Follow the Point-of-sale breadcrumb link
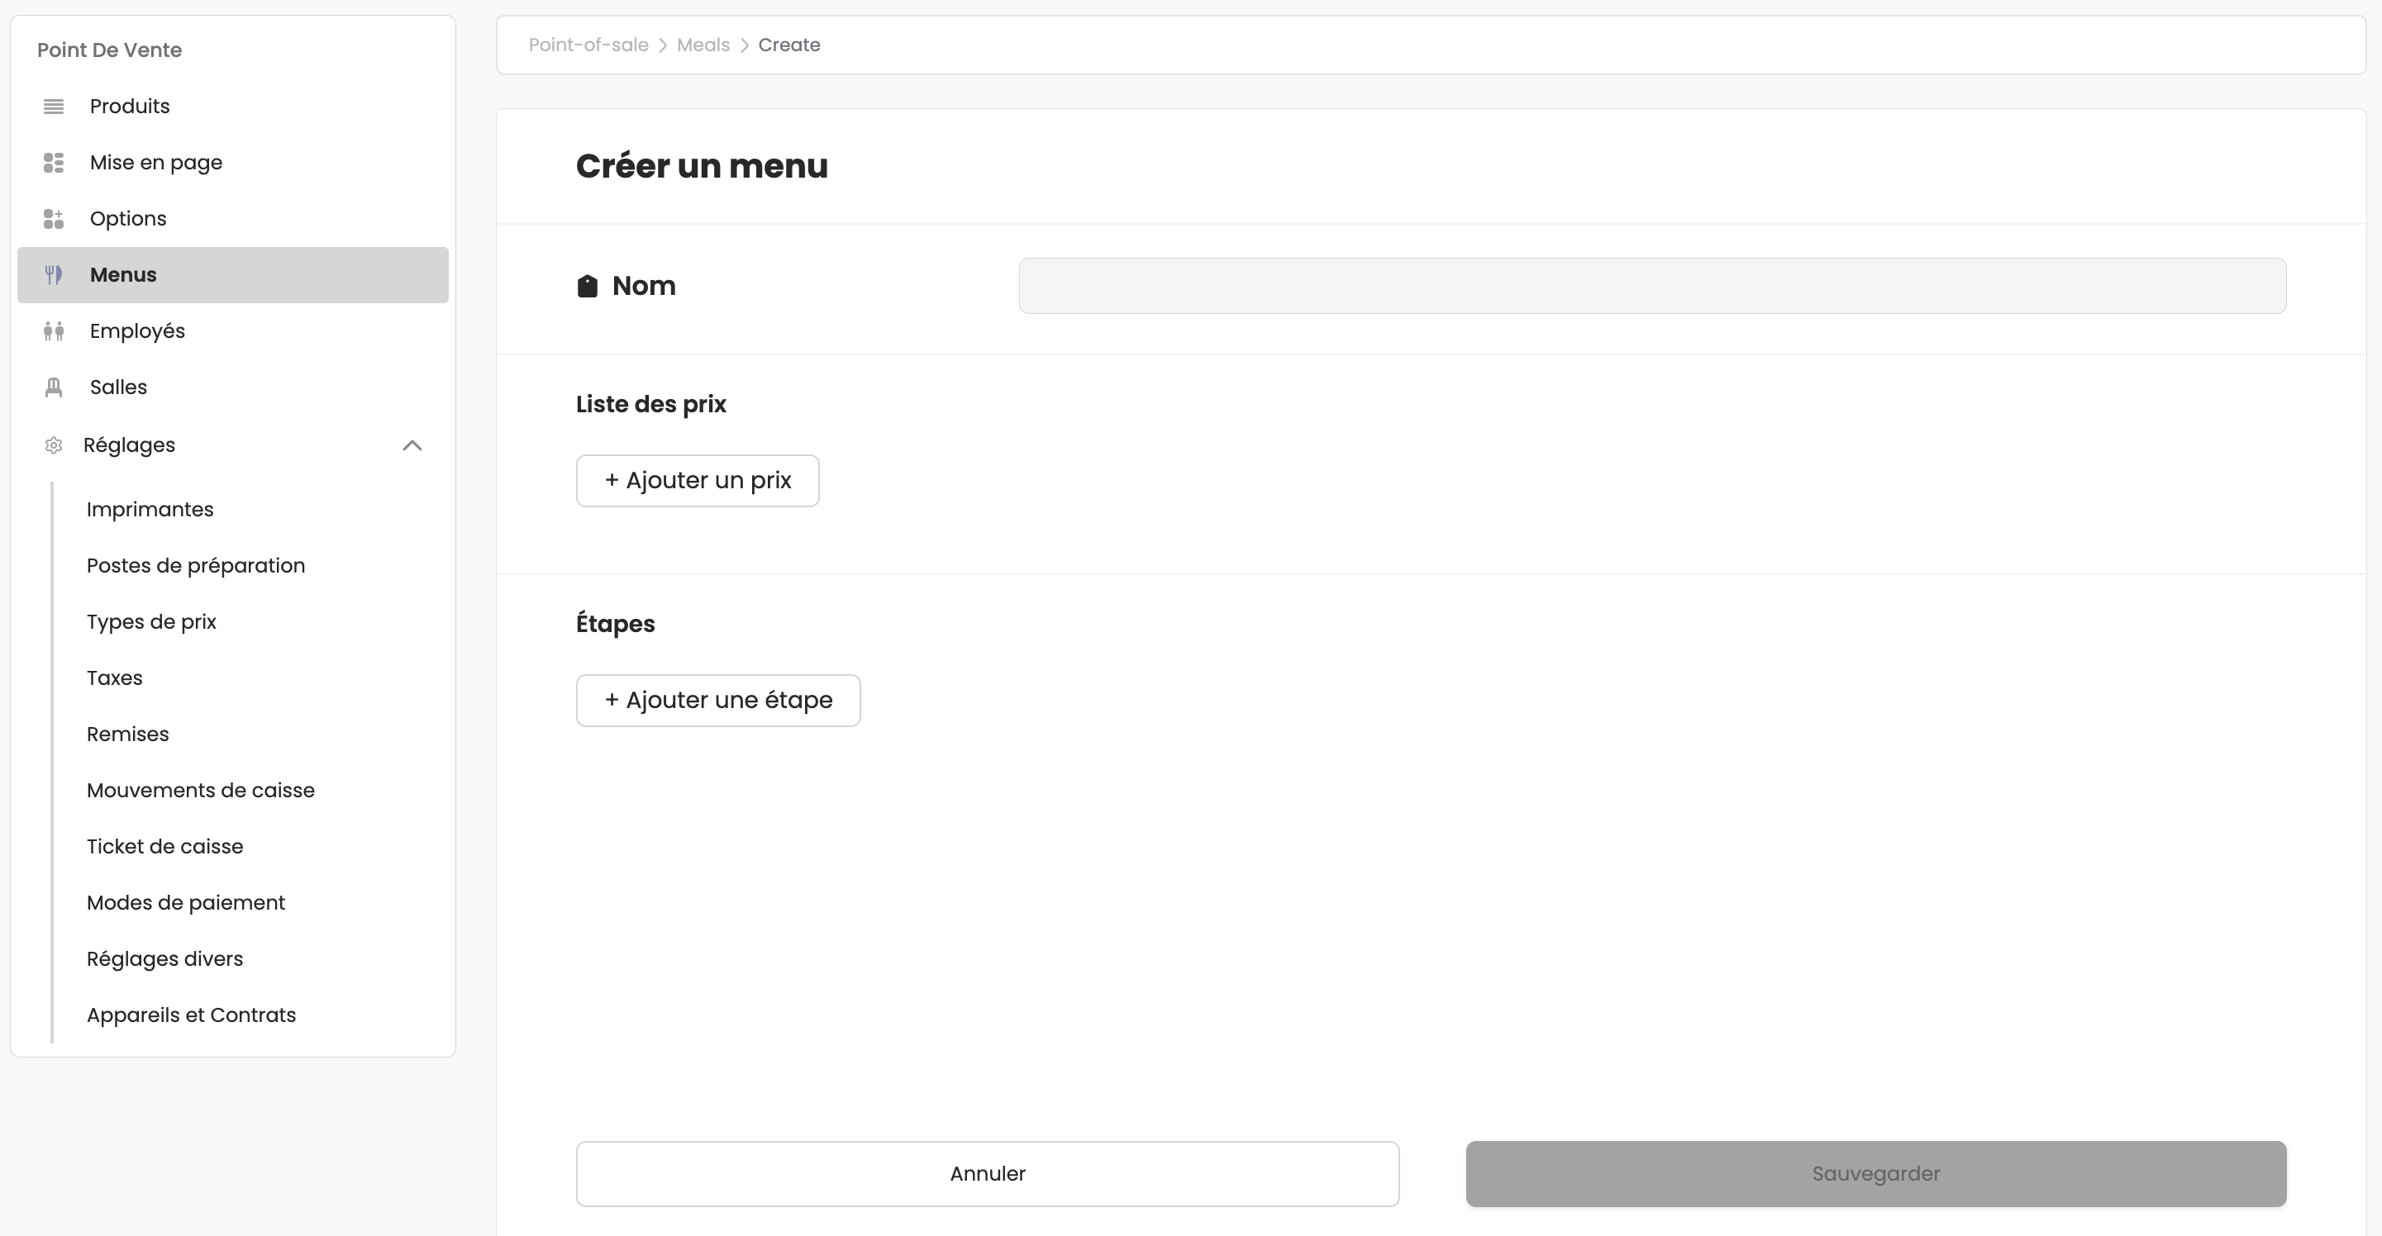Screen dimensions: 2382x1236 (x=588, y=45)
